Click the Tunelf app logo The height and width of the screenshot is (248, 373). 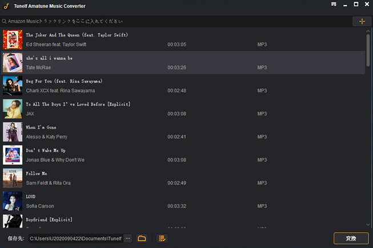6,6
